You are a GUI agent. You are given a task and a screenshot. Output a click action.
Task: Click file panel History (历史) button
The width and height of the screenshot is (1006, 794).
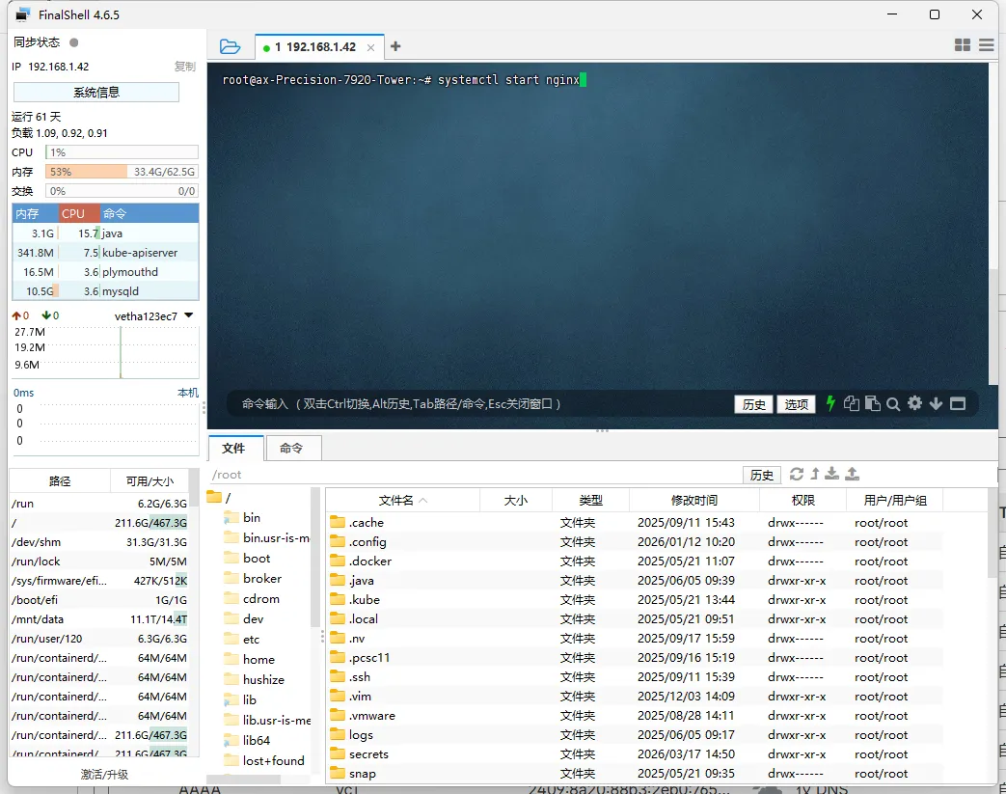[762, 475]
